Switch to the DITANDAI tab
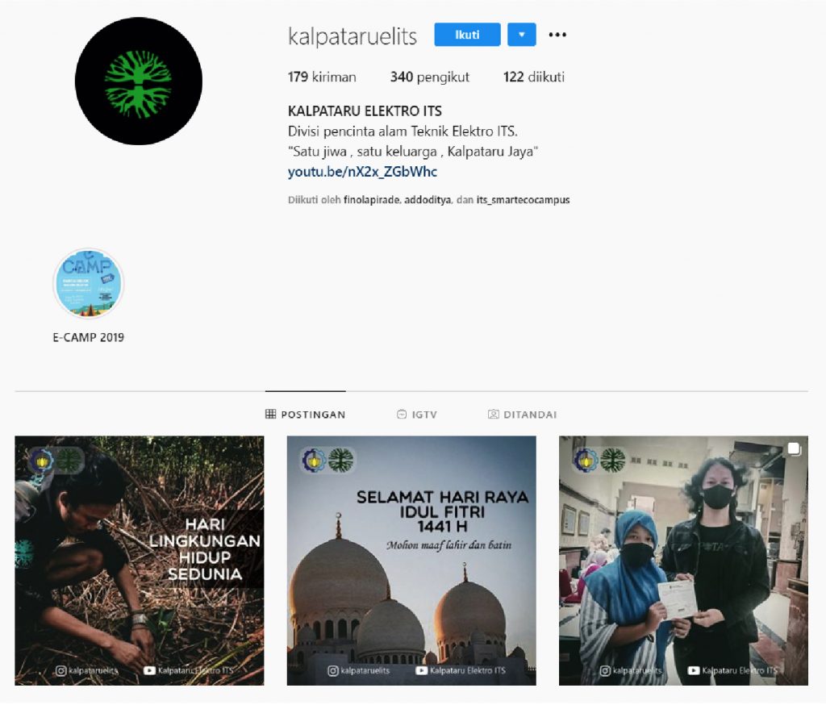826x709 pixels. point(522,415)
